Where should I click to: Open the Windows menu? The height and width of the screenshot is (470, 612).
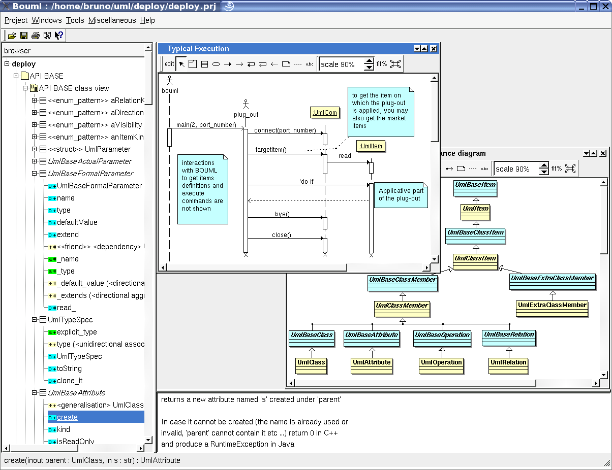(x=46, y=20)
